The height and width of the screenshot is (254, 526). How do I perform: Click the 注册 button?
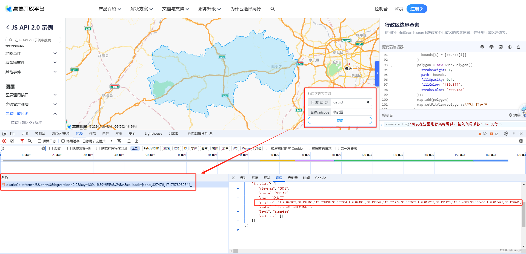(417, 9)
